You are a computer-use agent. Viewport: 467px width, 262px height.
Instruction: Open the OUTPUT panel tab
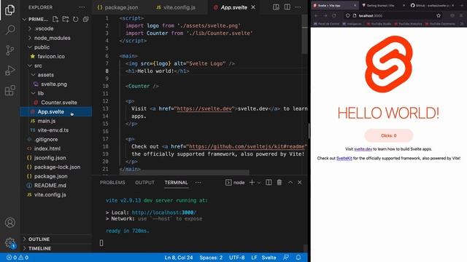144,183
